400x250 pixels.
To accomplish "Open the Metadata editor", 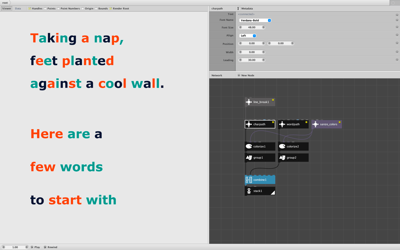I will [245, 8].
